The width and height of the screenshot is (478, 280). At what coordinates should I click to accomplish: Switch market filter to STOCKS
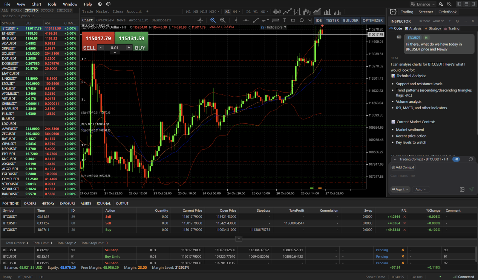point(47,10)
